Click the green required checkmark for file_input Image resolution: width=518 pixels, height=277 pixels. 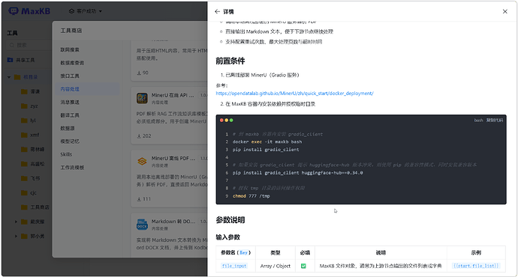point(303,266)
